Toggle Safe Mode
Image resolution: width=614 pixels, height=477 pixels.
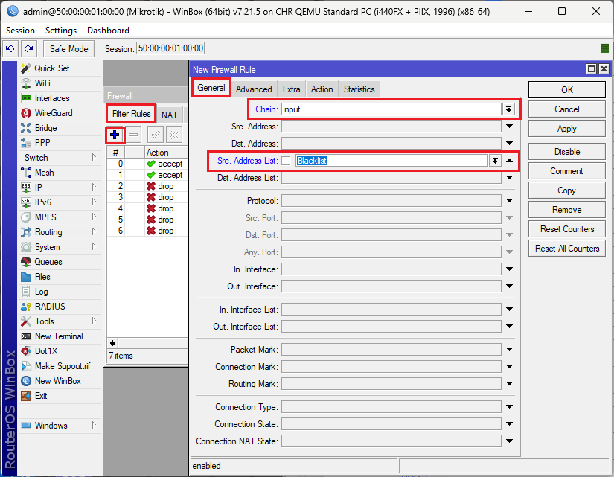point(69,48)
